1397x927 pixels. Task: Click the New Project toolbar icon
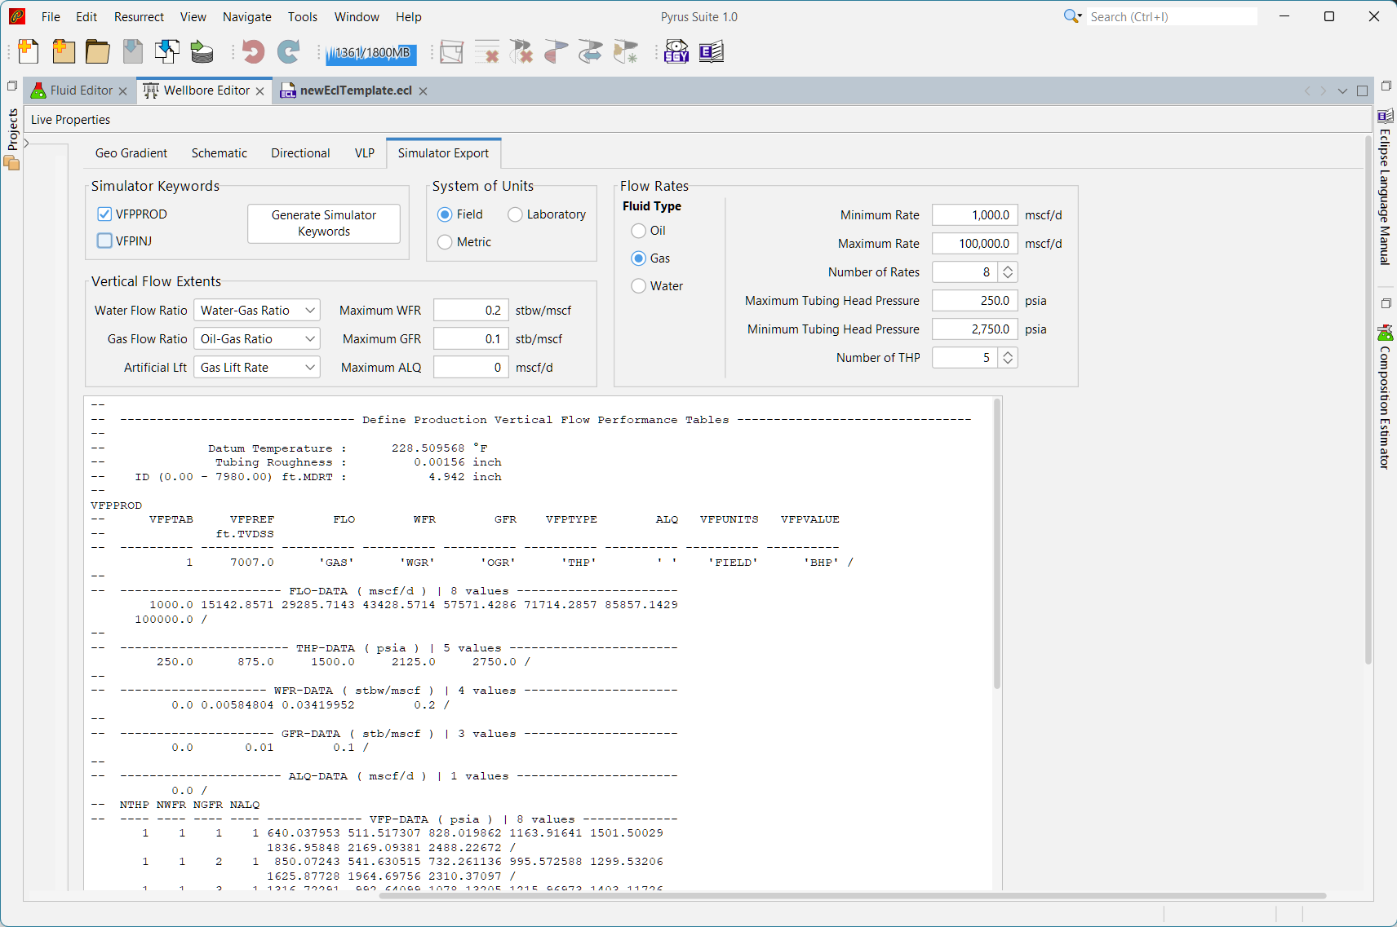click(63, 52)
